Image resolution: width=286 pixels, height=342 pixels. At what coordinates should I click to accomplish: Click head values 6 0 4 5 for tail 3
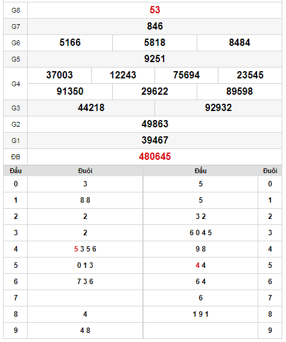pyautogui.click(x=200, y=233)
